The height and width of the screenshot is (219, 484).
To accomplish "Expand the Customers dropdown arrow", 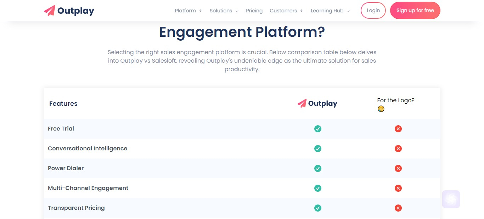I will click(x=302, y=11).
